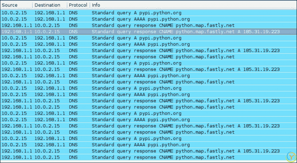Select the first packet row, A query
Image resolution: width=297 pixels, height=163 pixels.
147,13
